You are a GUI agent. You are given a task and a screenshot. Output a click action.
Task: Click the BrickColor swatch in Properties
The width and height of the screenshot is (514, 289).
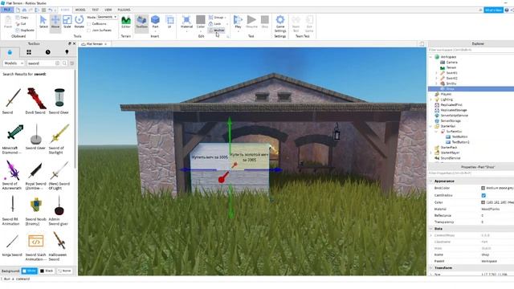(483, 188)
